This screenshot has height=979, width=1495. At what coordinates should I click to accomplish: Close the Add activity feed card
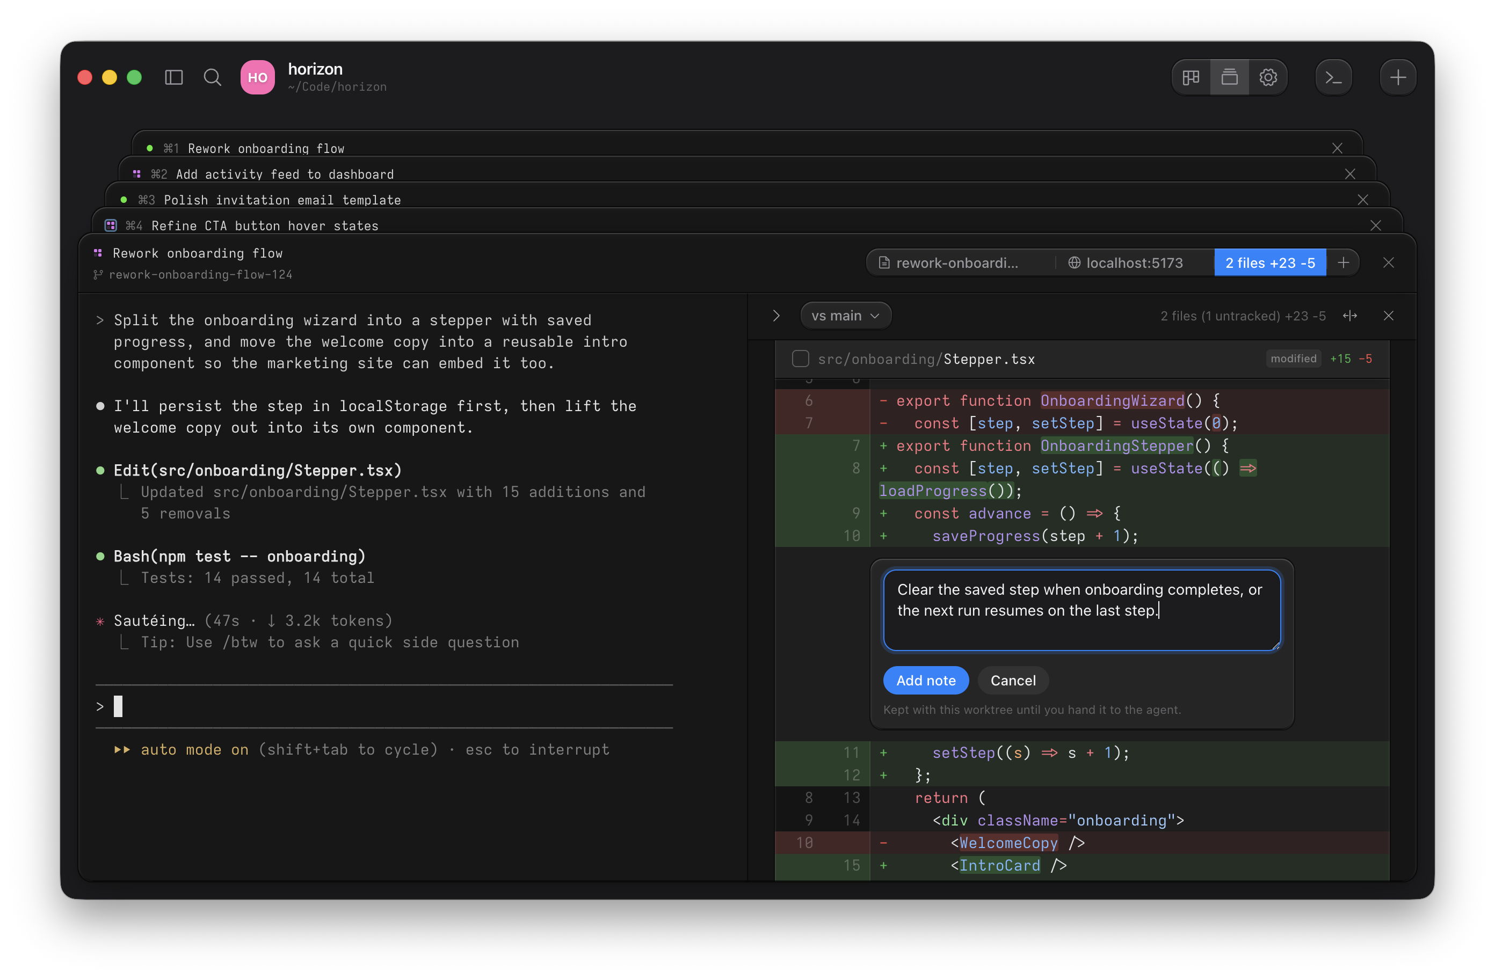[x=1350, y=174]
